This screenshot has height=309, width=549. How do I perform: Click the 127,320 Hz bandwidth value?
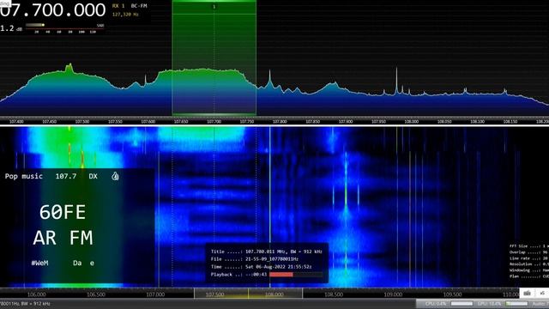pos(125,15)
